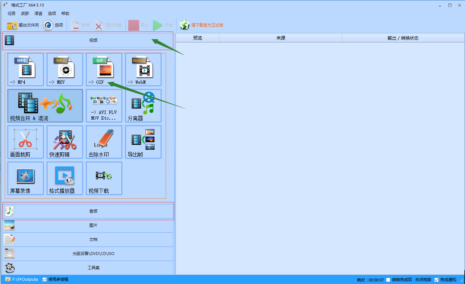Click the 开始 start button
Screen dimensions: 465x284
(162, 25)
